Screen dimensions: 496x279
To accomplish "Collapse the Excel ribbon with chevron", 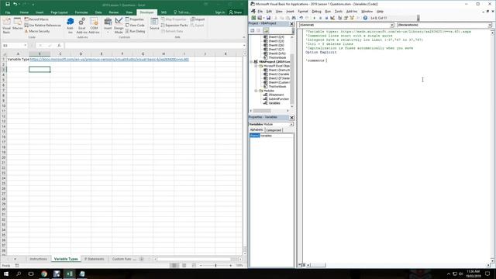I will [243, 37].
